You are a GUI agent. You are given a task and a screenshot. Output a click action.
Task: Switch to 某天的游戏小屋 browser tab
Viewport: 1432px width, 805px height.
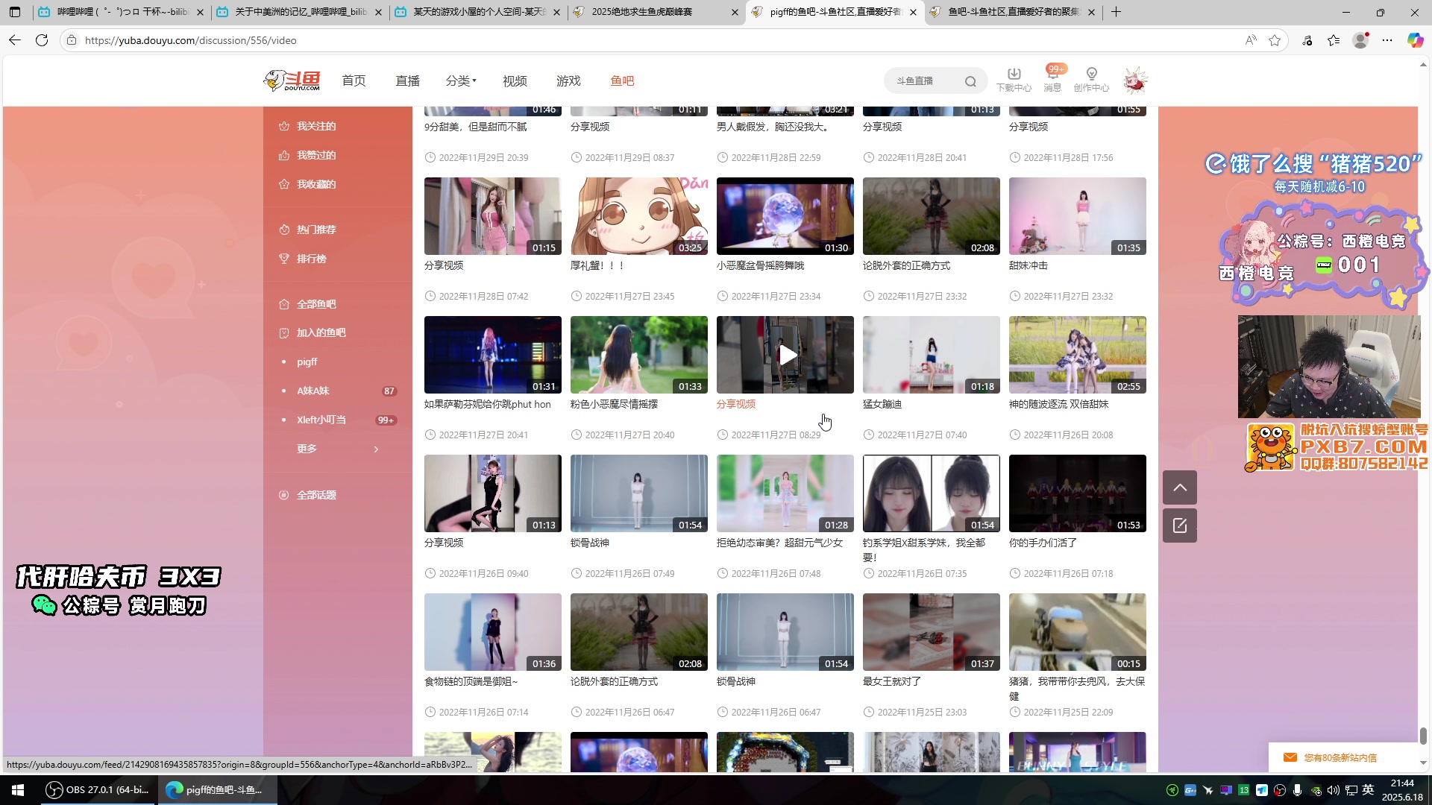coord(478,12)
